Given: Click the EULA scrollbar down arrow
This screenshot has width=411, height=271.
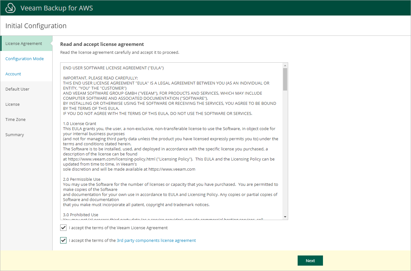Looking at the screenshot, I should pos(285,217).
